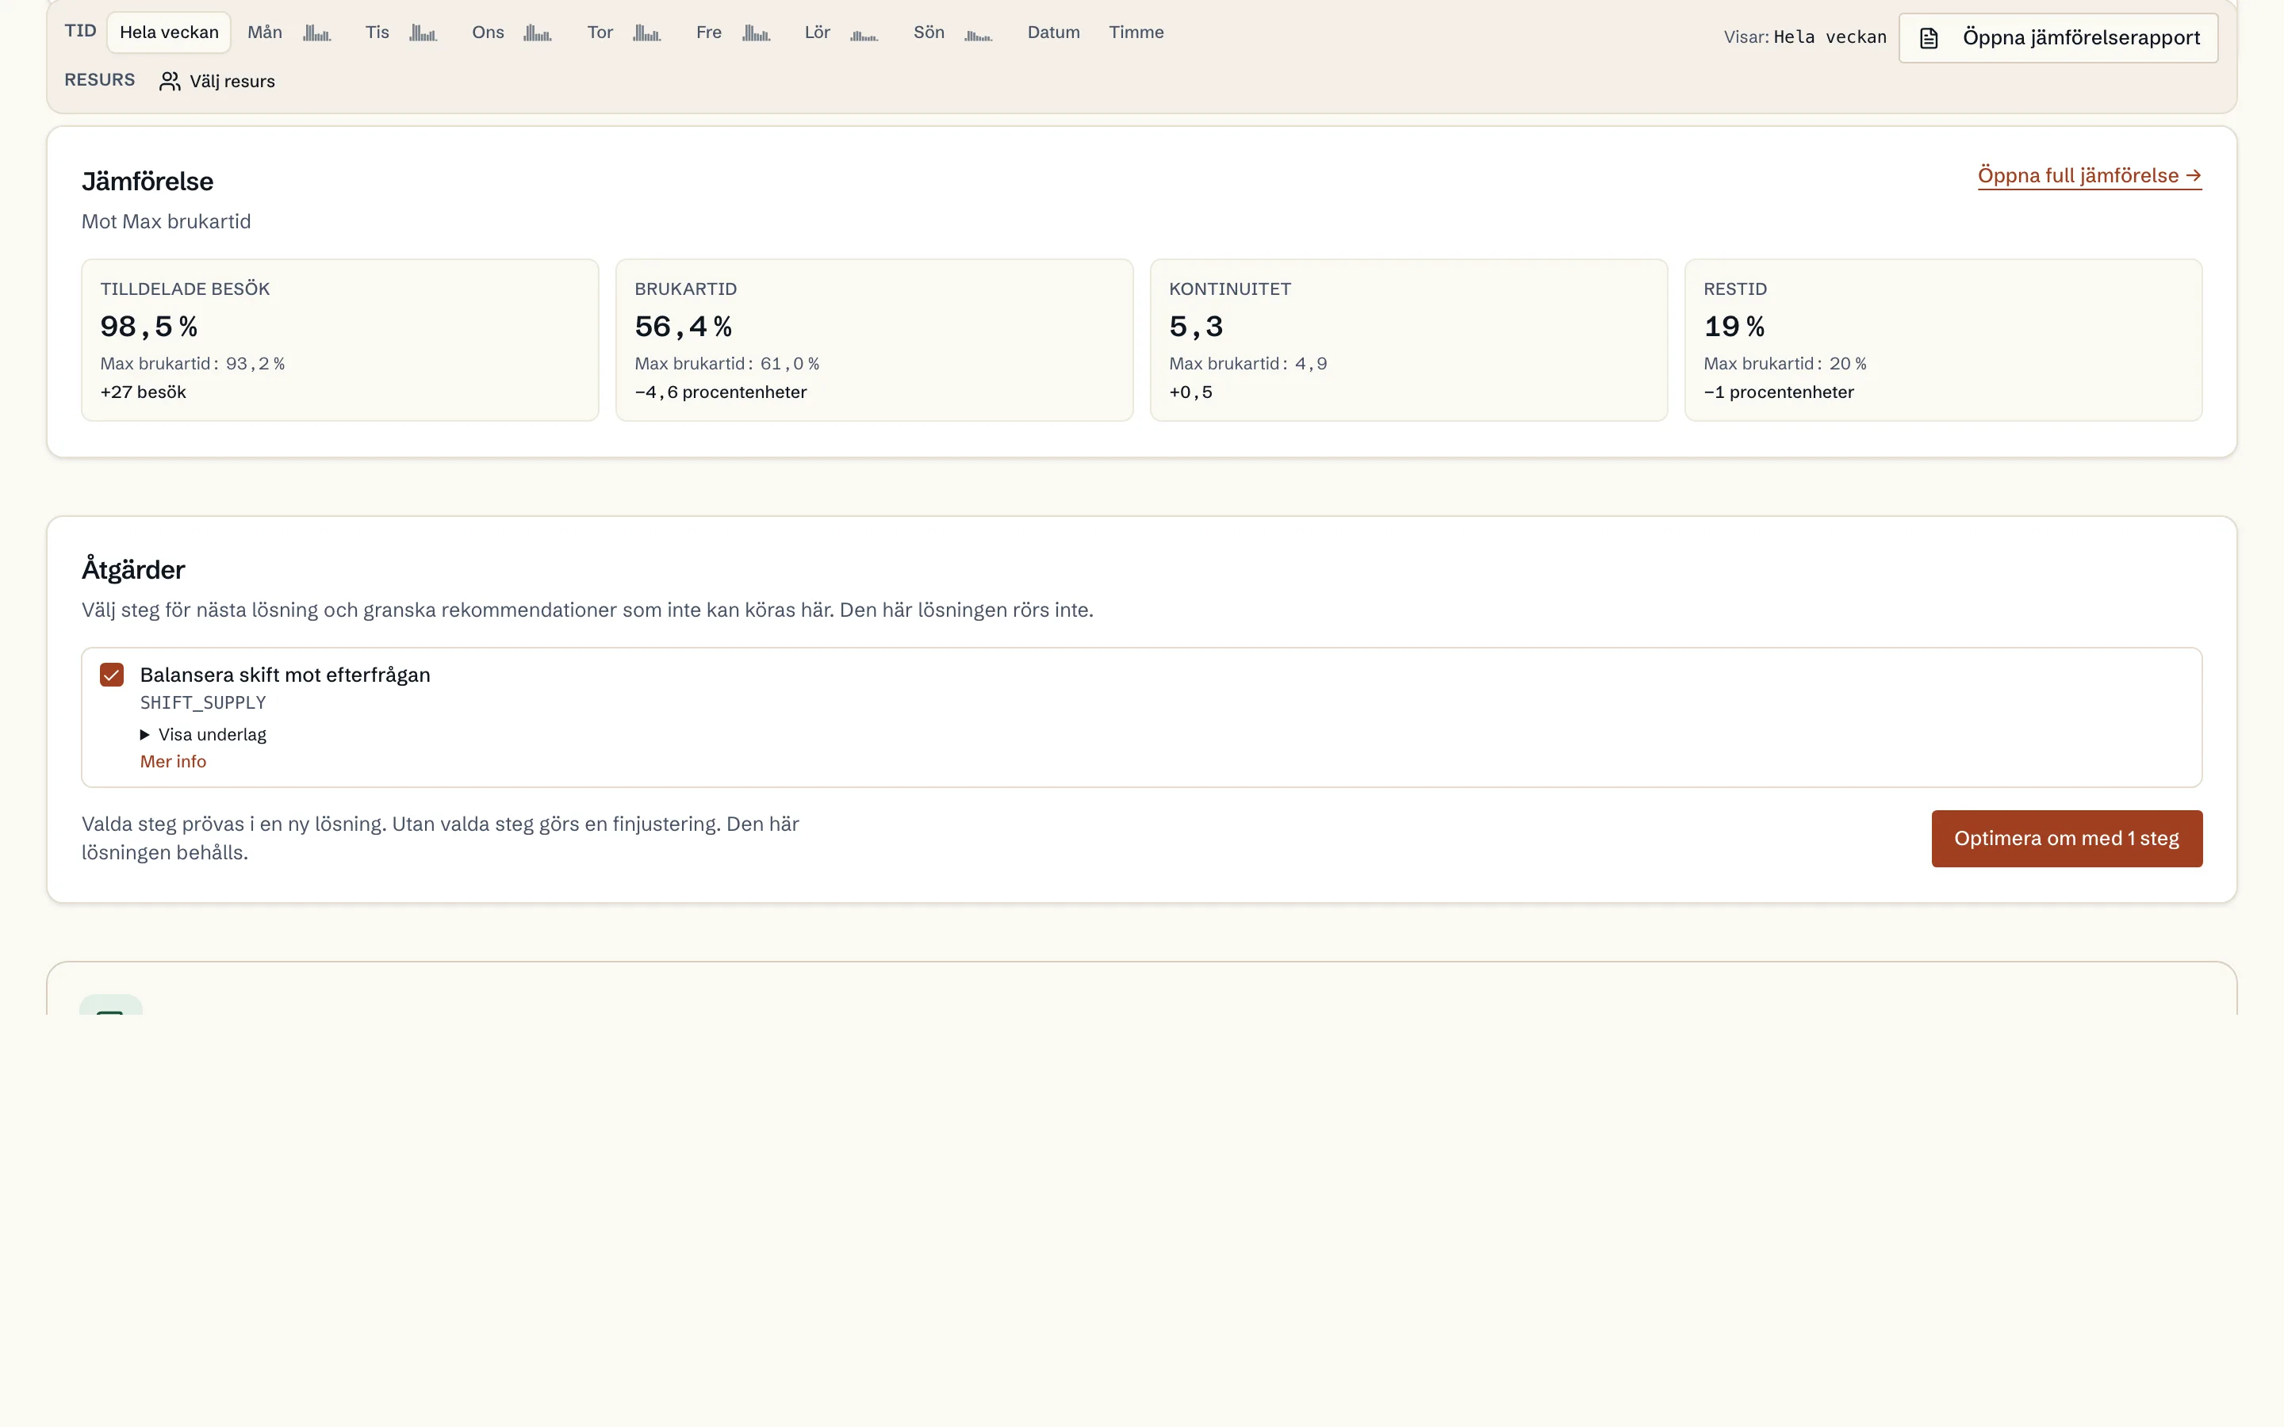Follow the Öppna full jämförelse link
Screen dimensions: 2284x1427
pos(2089,175)
